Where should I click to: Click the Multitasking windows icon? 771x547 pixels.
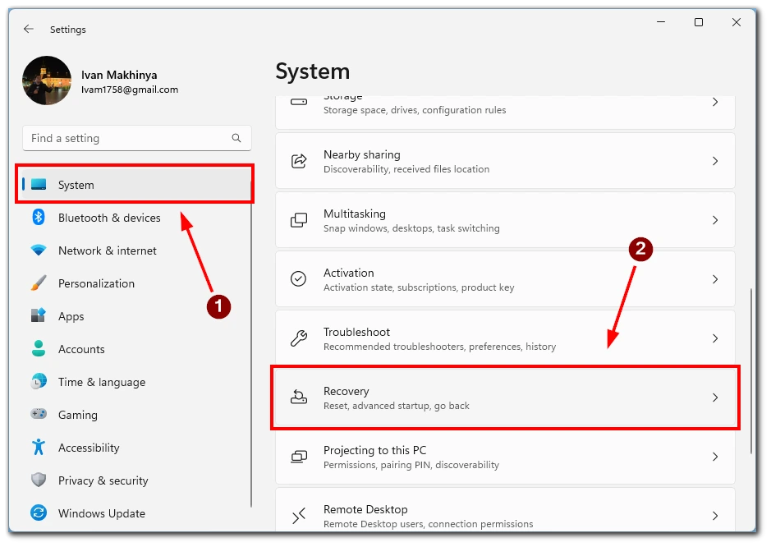299,220
